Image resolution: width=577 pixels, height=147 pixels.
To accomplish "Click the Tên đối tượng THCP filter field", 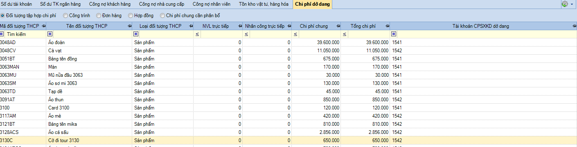I will [x=92, y=34].
